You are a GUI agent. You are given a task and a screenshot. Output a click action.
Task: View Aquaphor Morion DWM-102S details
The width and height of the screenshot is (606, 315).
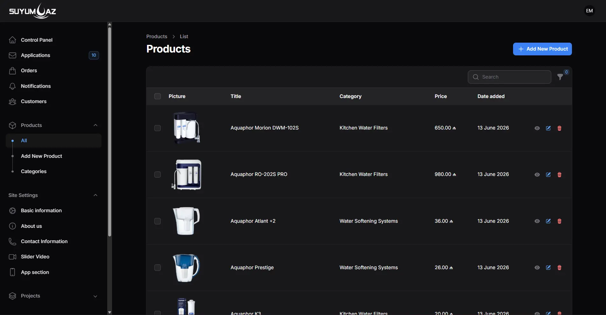(537, 128)
